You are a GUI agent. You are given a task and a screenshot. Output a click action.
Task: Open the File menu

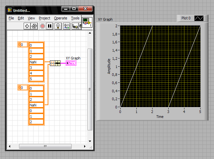11,18
